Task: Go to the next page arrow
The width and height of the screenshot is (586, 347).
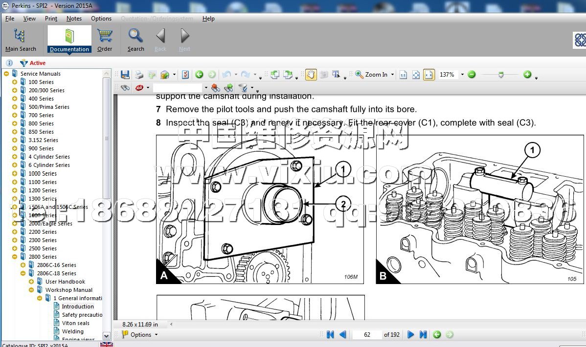Action: tap(411, 335)
